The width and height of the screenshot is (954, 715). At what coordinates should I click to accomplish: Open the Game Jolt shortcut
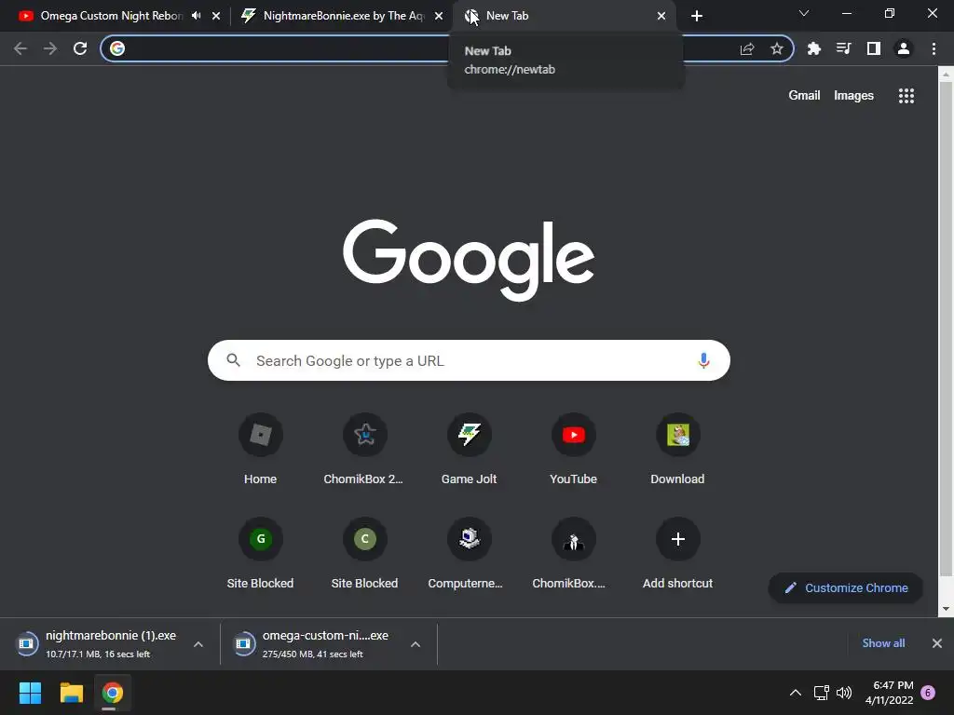tap(470, 450)
